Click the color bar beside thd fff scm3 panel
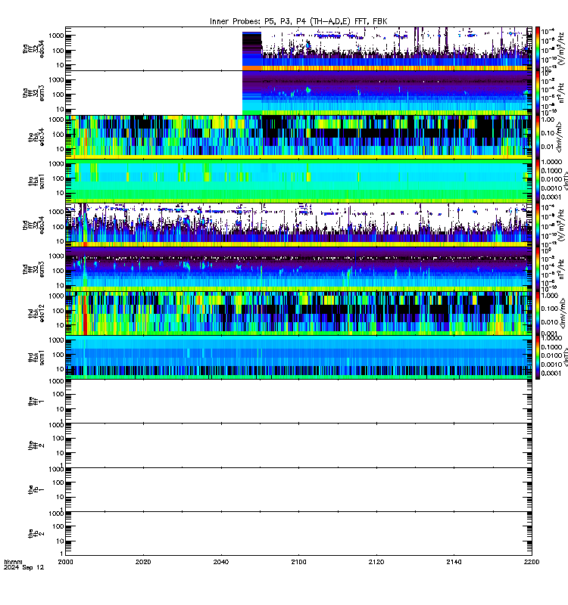The image size is (568, 605). point(537,269)
